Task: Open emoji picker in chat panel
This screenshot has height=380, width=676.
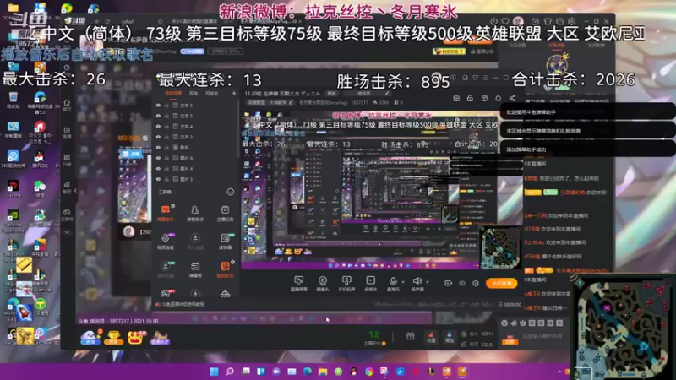Action: point(504,323)
